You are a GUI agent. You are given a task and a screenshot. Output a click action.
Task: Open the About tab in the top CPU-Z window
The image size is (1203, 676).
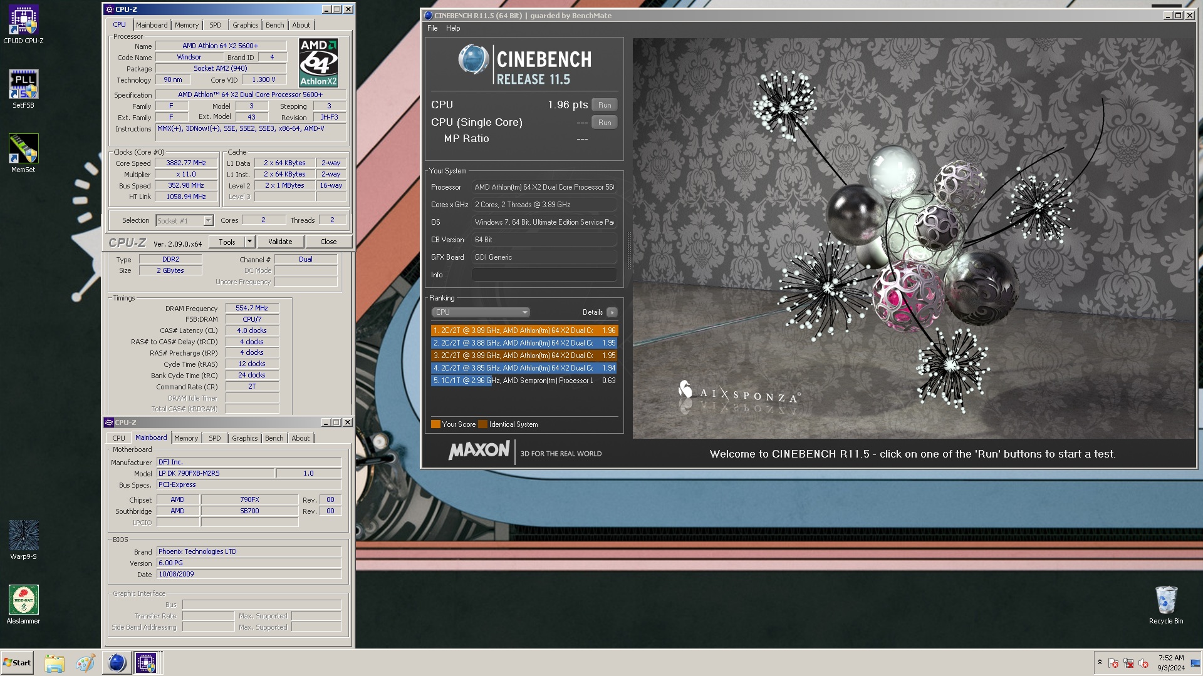(301, 25)
